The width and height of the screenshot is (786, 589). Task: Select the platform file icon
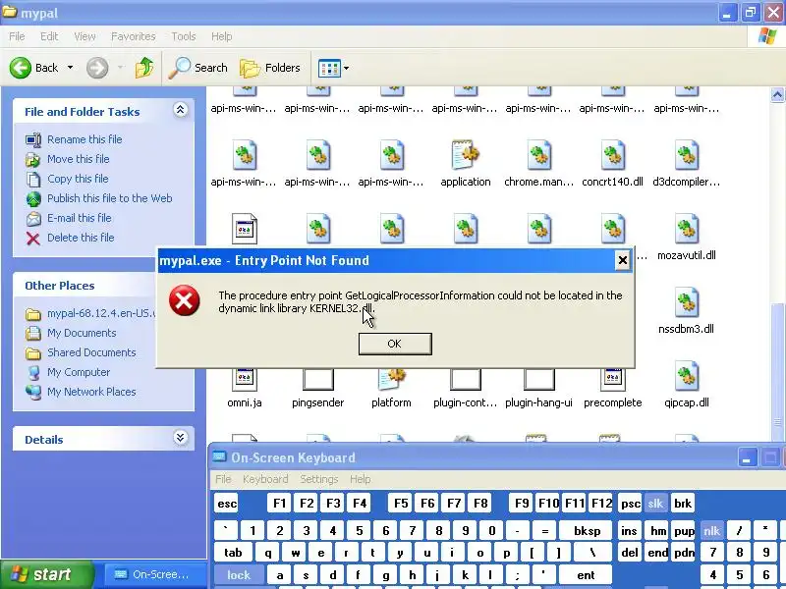[x=391, y=380]
